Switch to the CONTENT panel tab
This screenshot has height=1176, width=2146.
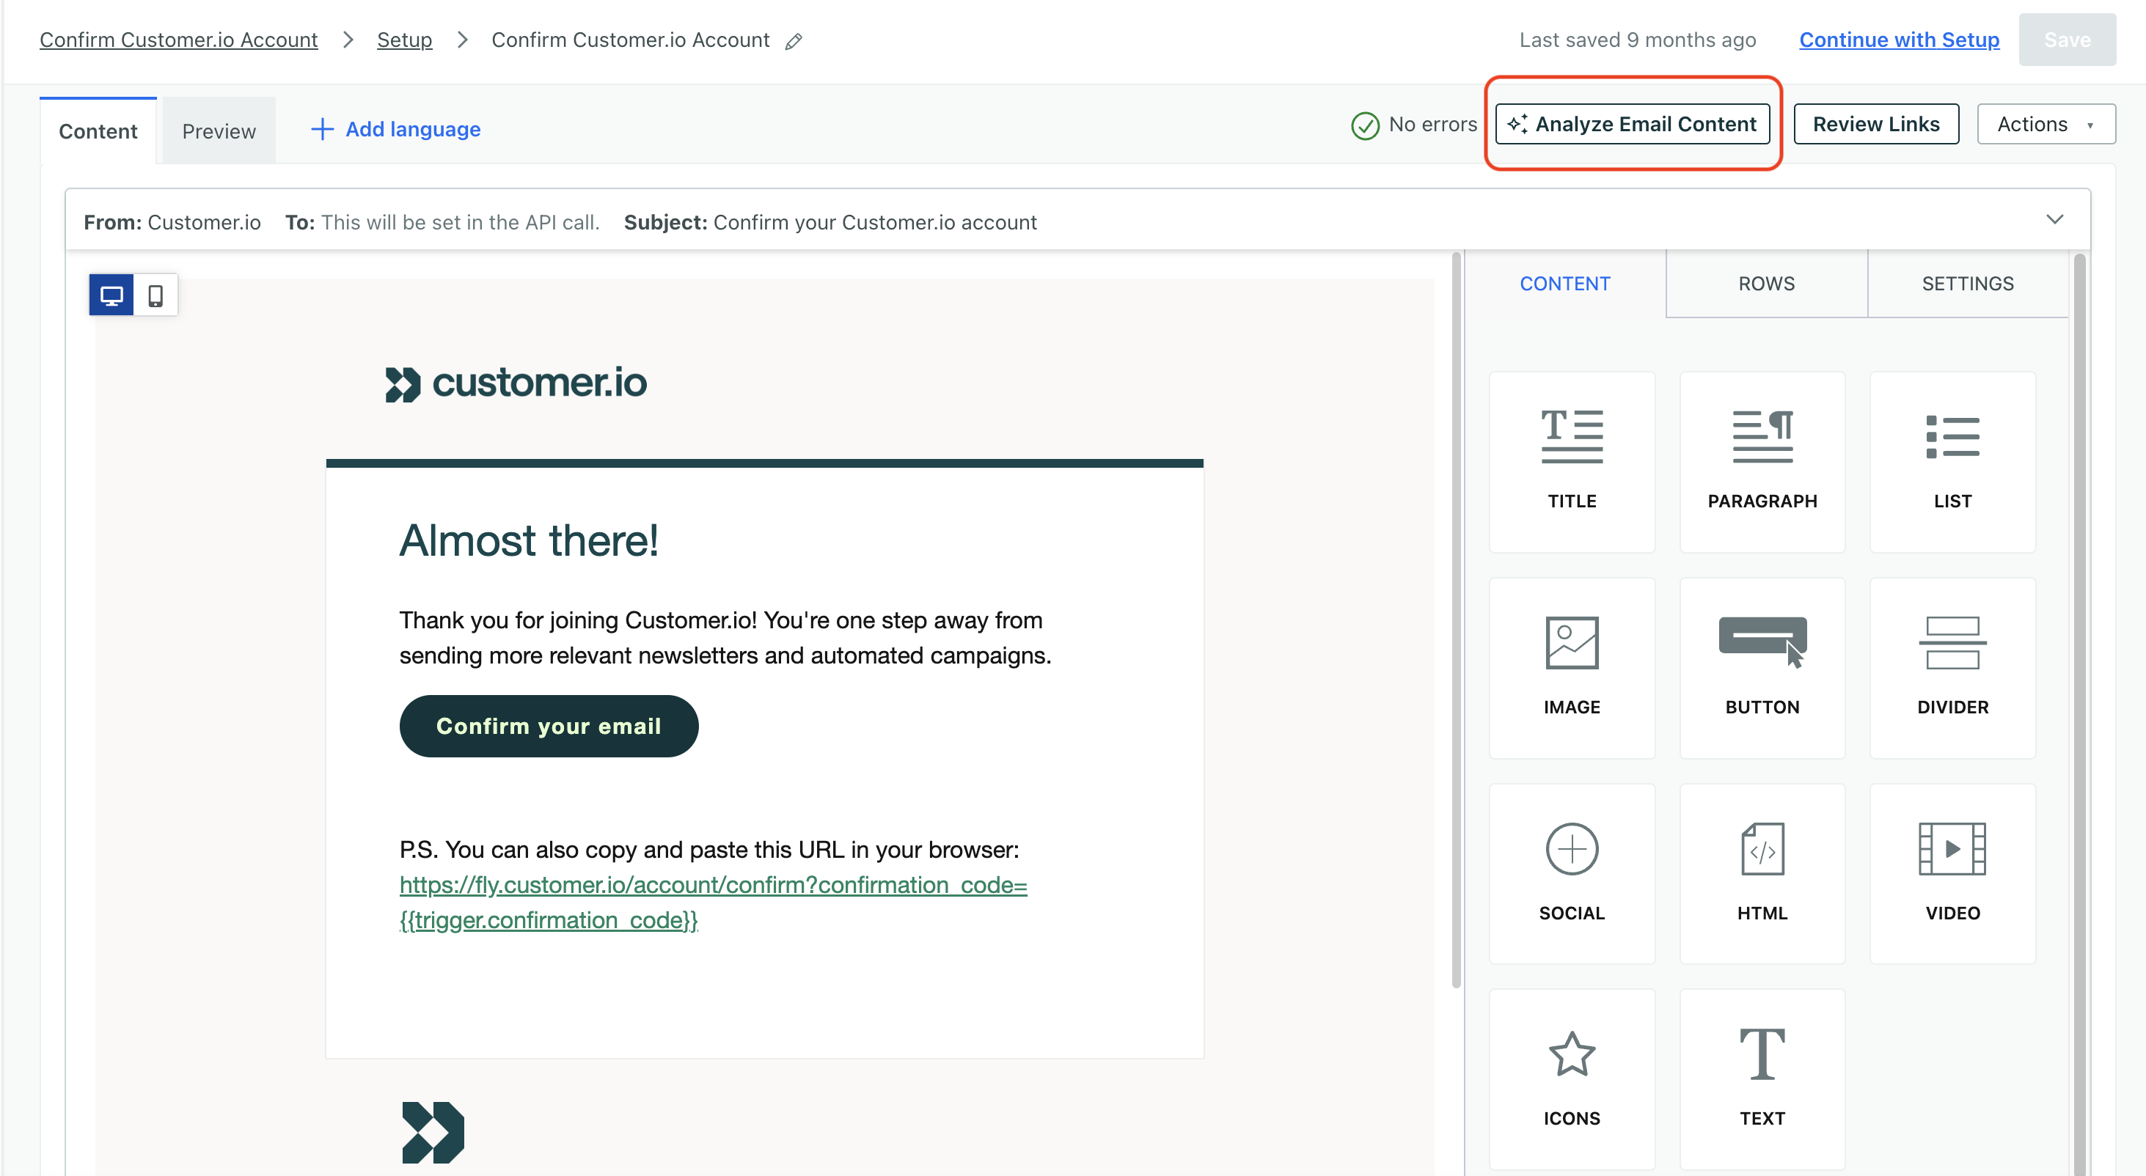pos(1564,283)
